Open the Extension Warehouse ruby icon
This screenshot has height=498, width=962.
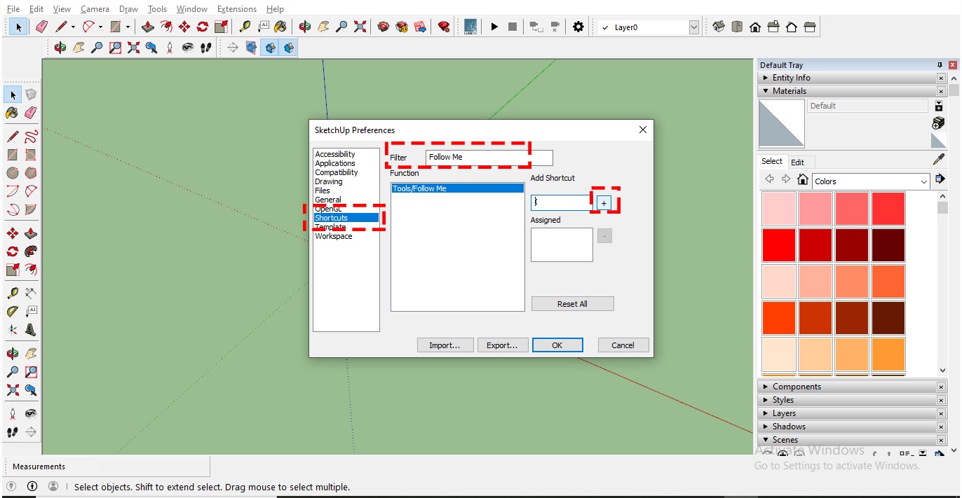pyautogui.click(x=443, y=27)
